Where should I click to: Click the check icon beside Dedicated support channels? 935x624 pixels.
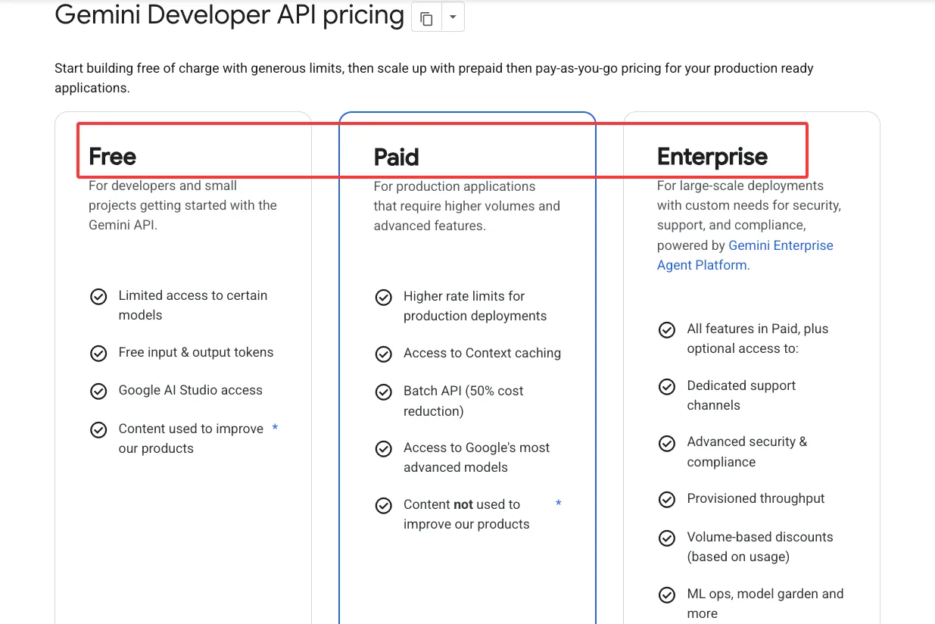click(x=667, y=386)
